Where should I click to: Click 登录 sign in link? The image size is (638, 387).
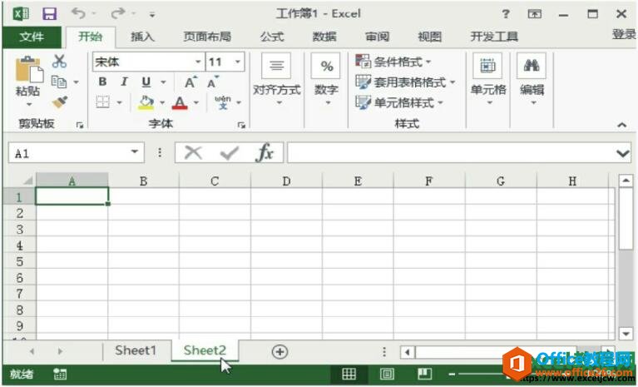click(x=624, y=35)
